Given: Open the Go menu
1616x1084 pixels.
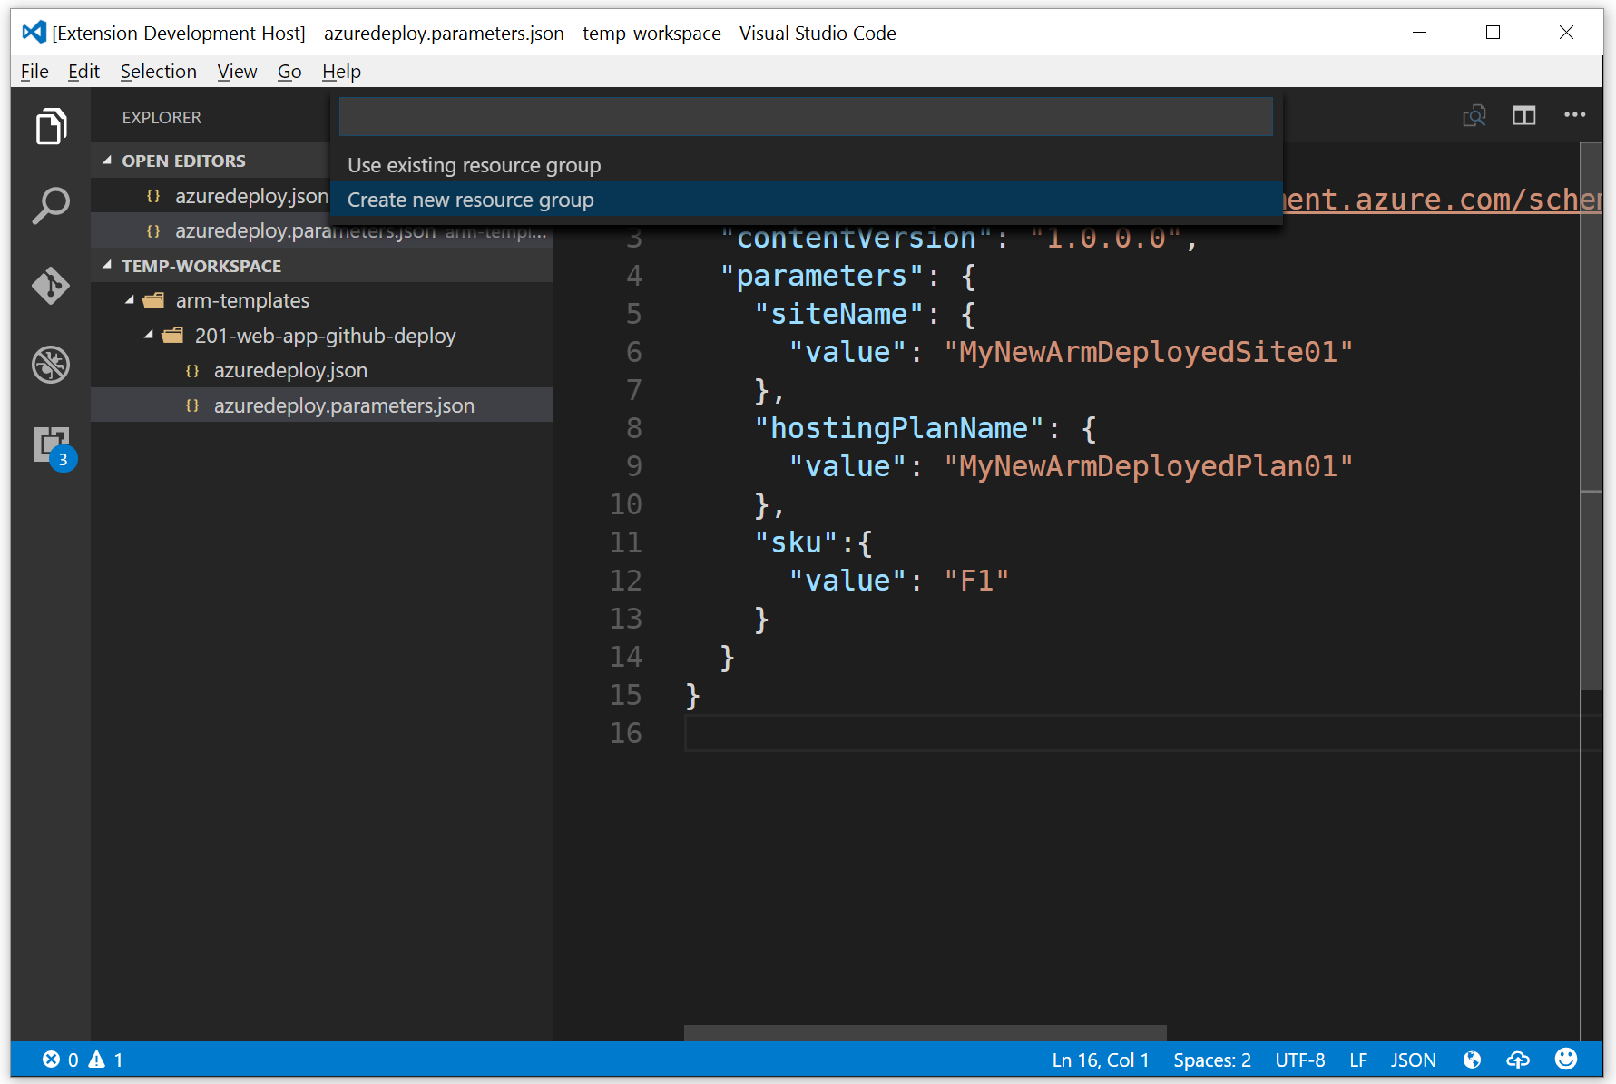Looking at the screenshot, I should pyautogui.click(x=289, y=71).
